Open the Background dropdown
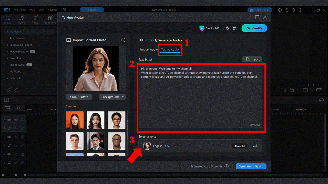This screenshot has width=328, height=184. point(112,97)
